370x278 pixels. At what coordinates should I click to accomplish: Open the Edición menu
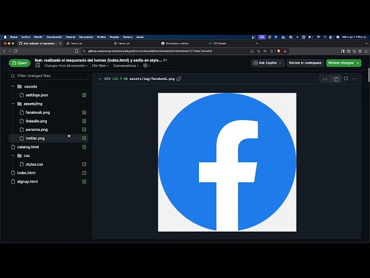tap(38, 37)
